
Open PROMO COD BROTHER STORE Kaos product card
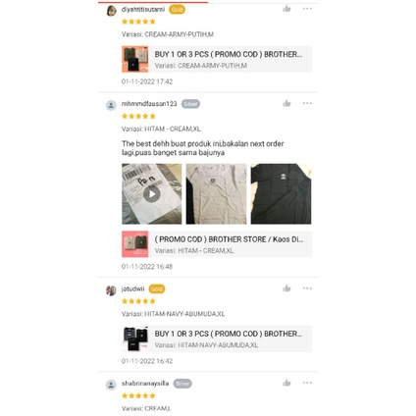pos(217,244)
